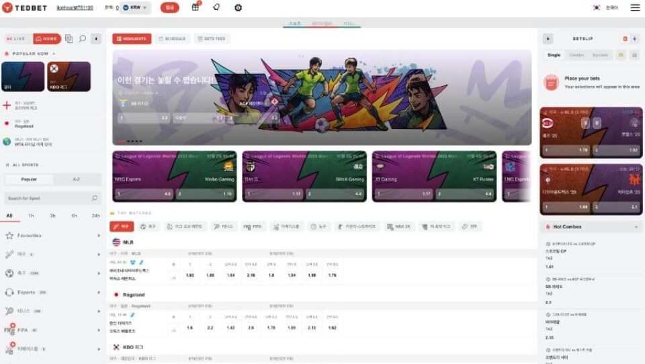Select the 6h time filter

click(74, 216)
